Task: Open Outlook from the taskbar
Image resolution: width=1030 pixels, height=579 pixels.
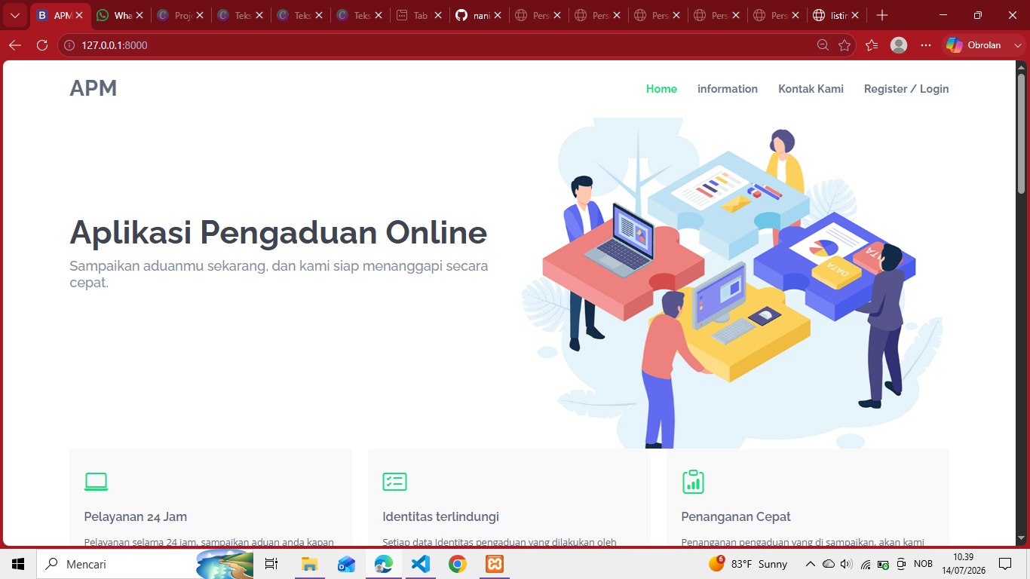Action: pos(346,564)
